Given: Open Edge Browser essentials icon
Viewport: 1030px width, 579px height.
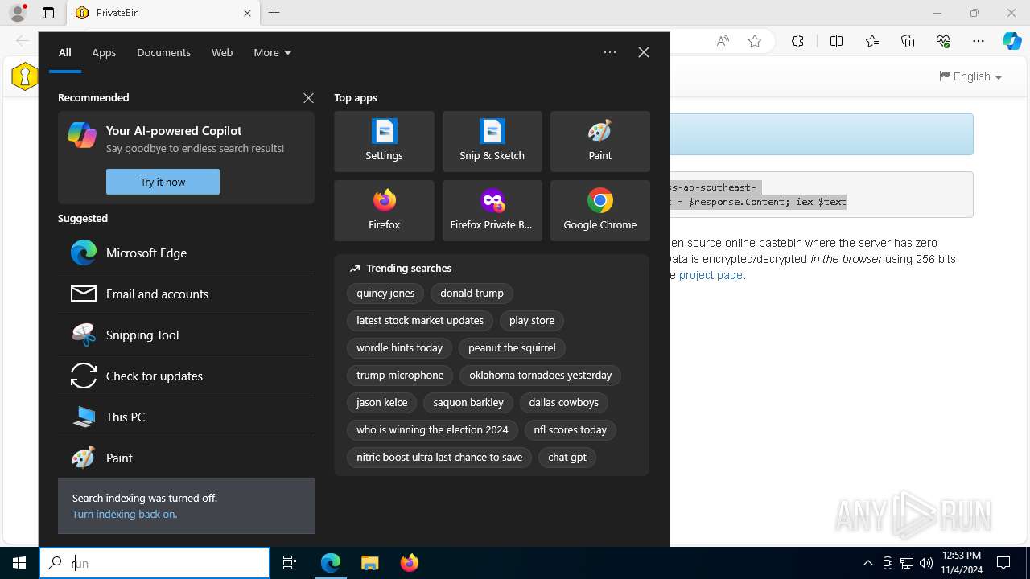Looking at the screenshot, I should [x=943, y=41].
